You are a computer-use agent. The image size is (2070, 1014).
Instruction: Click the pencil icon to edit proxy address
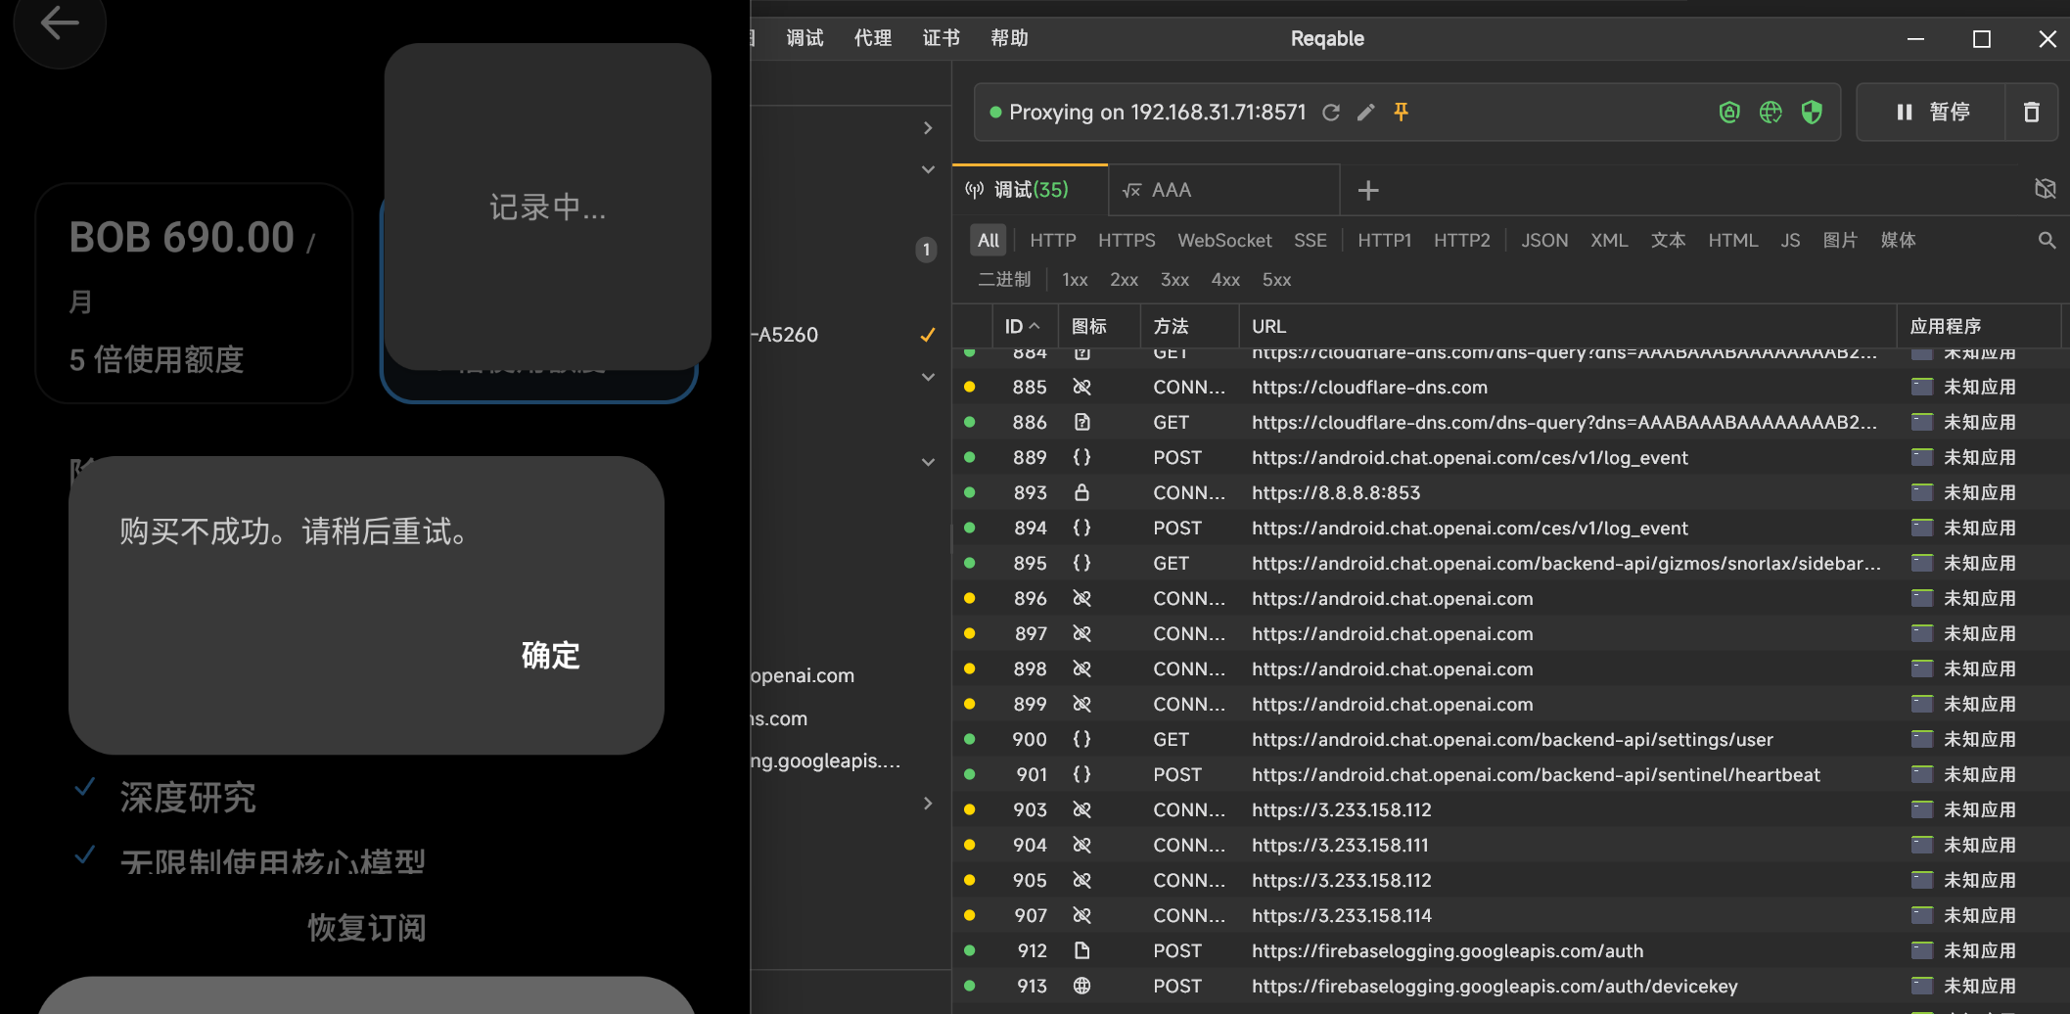pyautogui.click(x=1366, y=113)
